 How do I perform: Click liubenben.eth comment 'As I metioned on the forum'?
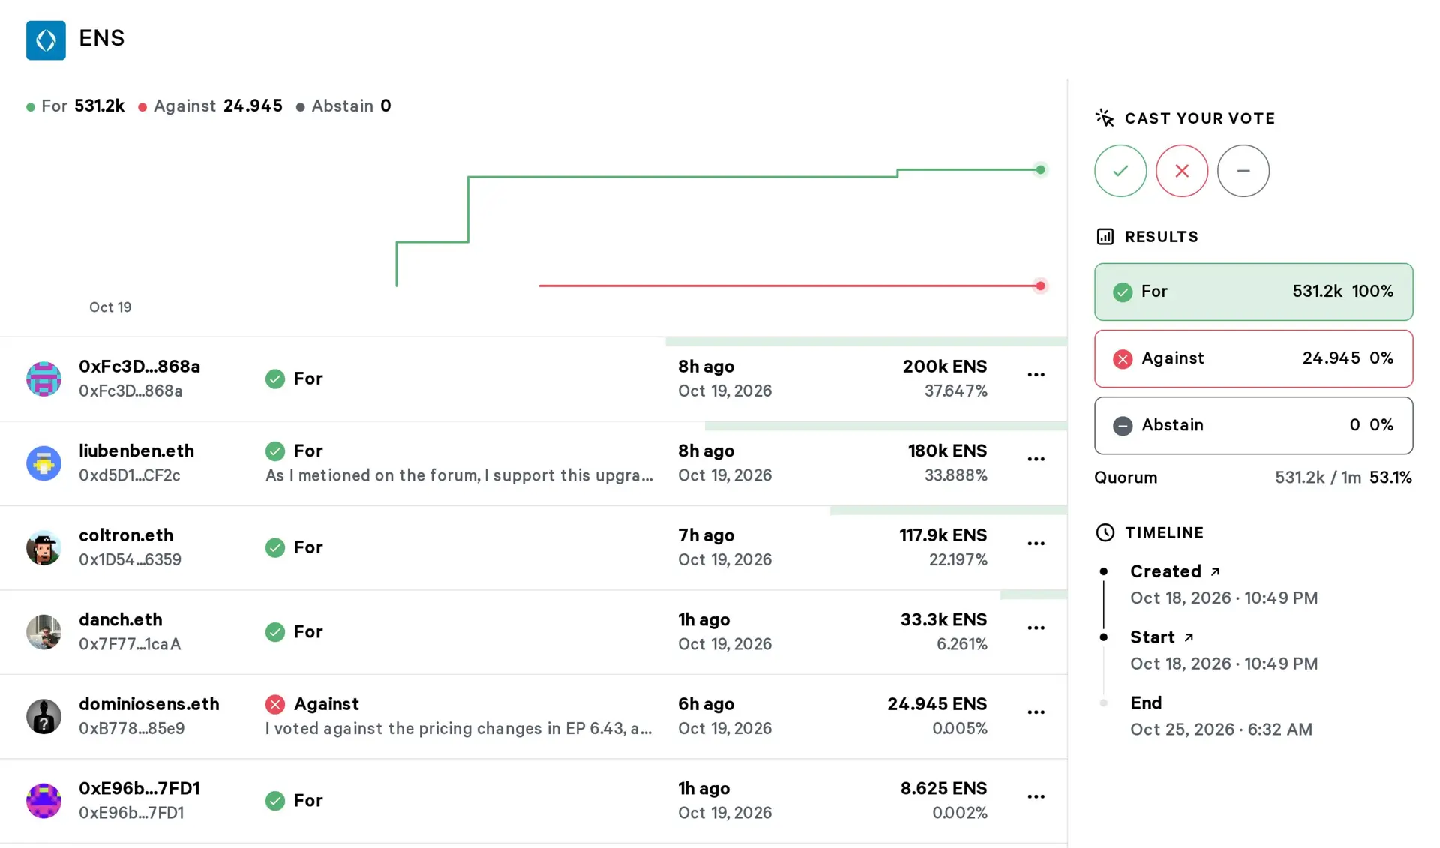459,475
